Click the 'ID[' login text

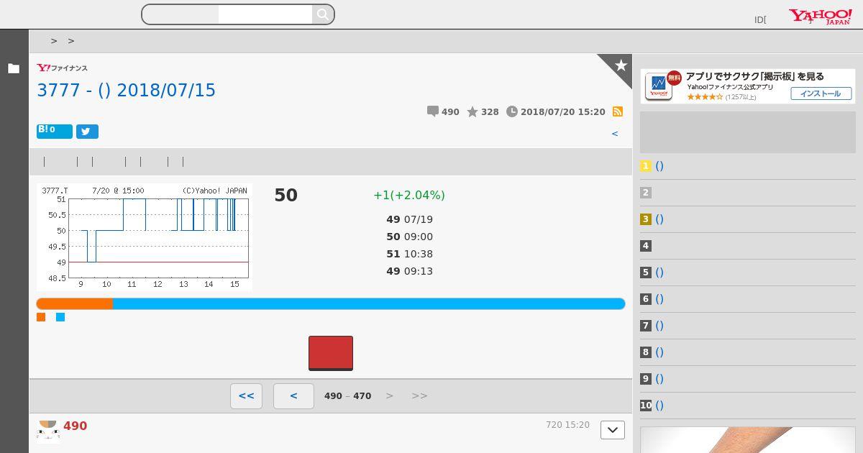760,20
